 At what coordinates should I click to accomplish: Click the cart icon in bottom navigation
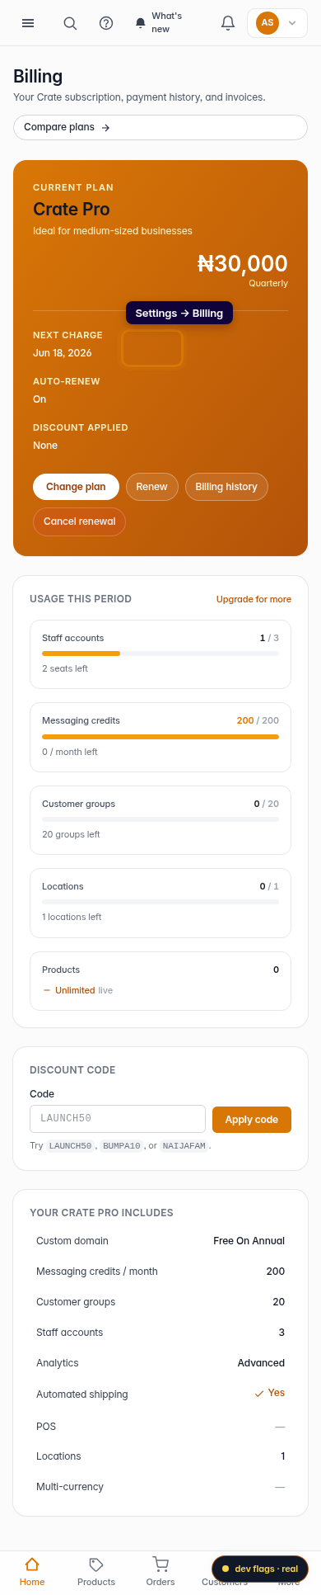[160, 1564]
